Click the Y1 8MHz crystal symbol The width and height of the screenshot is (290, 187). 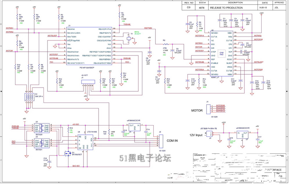[128, 38]
